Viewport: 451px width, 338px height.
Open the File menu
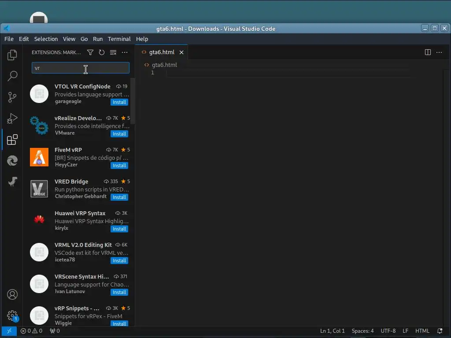(9, 39)
